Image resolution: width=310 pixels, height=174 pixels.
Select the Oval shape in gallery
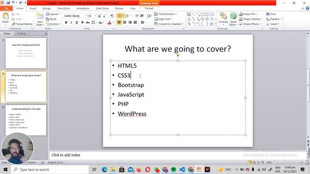point(207,14)
